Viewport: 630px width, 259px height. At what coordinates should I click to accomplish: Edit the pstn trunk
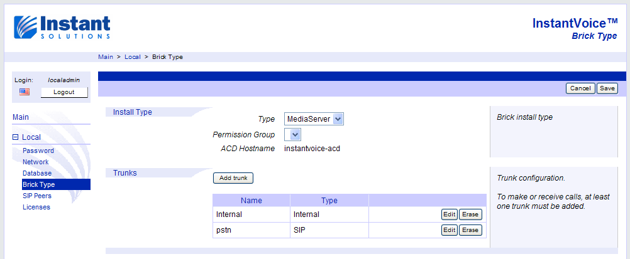click(449, 230)
